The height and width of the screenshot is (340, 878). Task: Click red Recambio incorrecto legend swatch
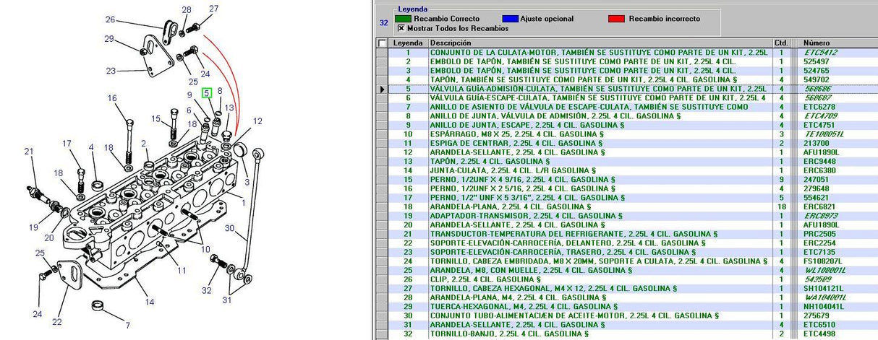615,19
